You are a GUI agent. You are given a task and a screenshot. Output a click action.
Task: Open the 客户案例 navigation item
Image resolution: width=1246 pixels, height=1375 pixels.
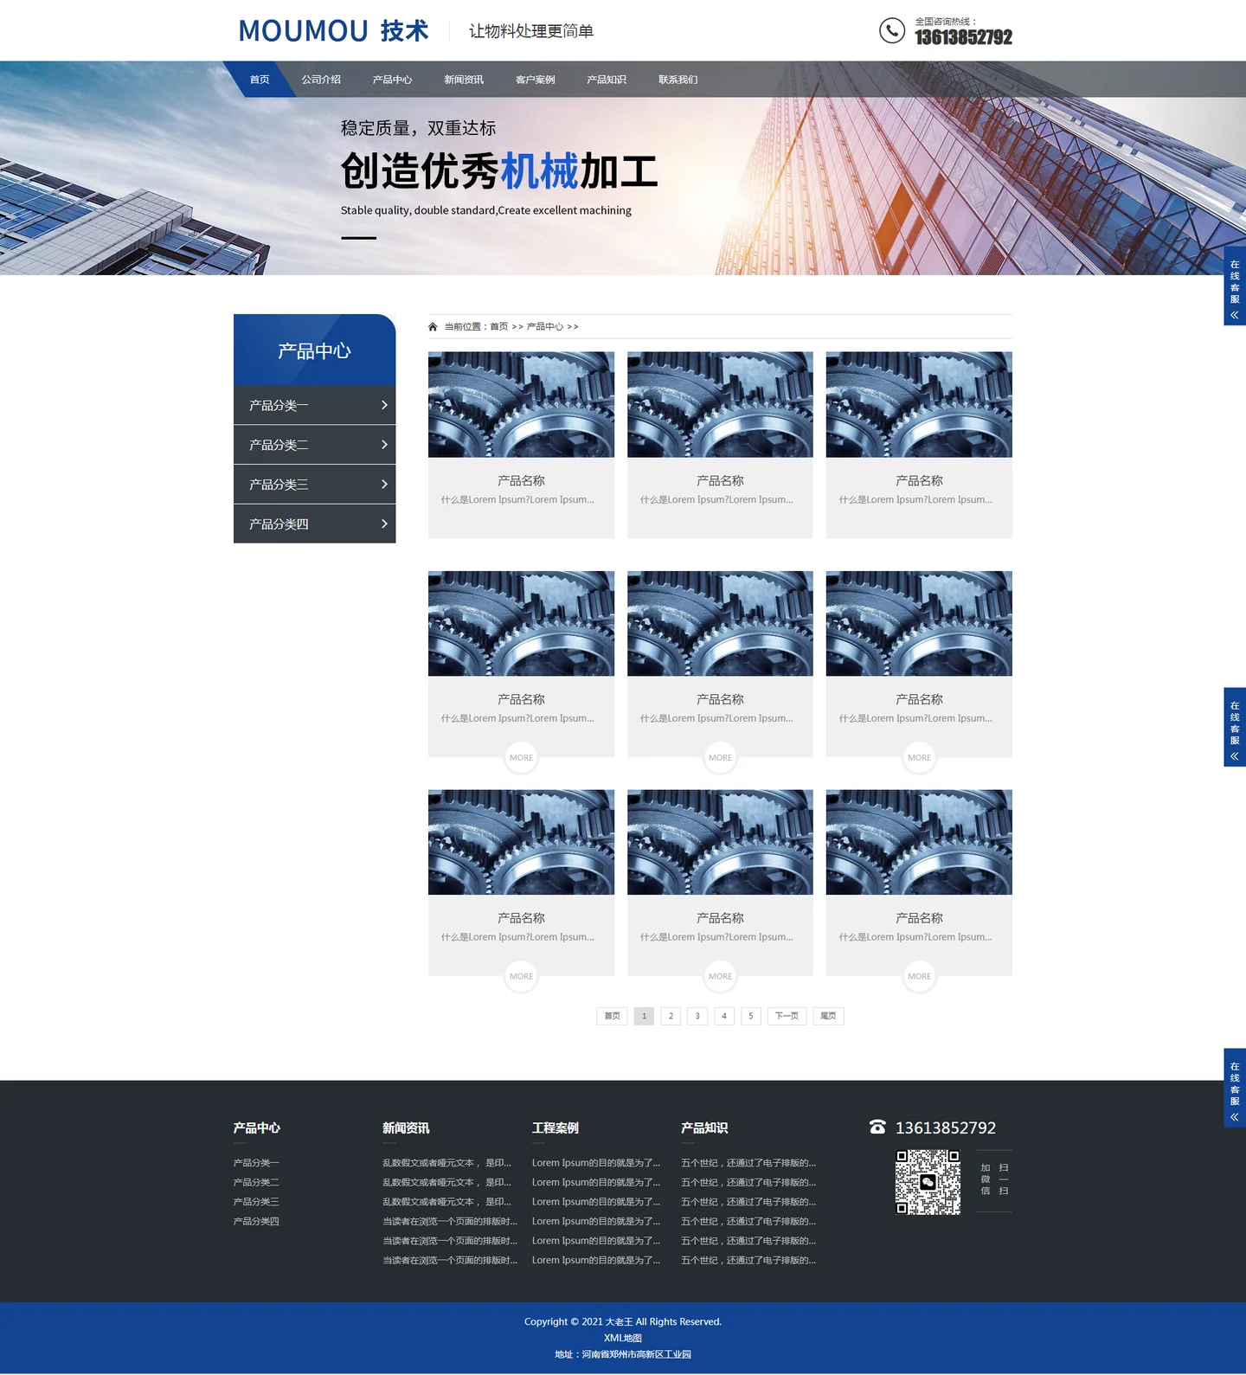(536, 80)
